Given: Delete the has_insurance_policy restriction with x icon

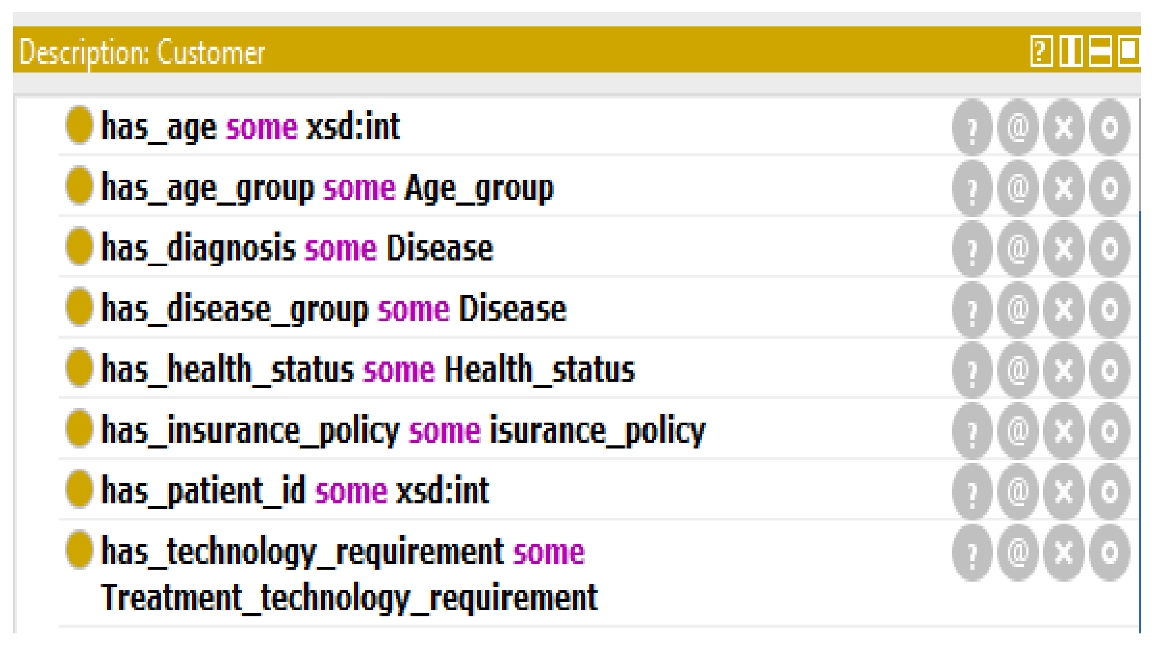Looking at the screenshot, I should (x=1064, y=430).
